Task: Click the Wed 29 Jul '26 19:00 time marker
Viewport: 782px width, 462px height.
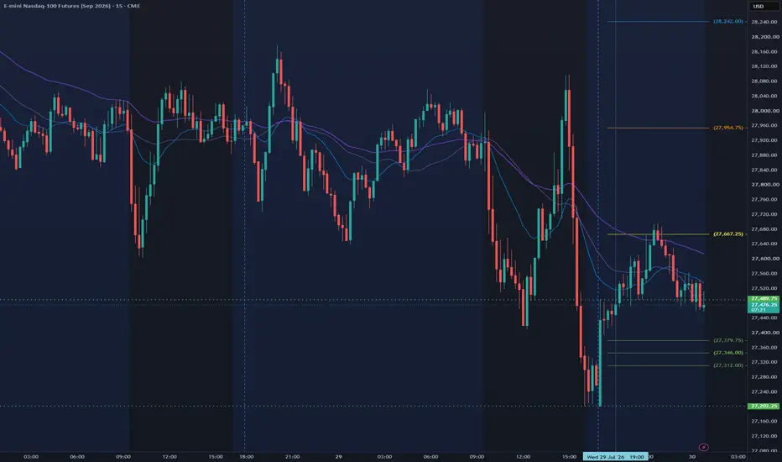Action: tap(615, 456)
